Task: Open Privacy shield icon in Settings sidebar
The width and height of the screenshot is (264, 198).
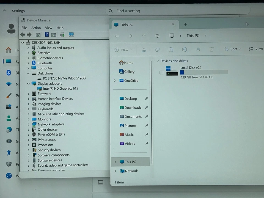Action: 9,164
